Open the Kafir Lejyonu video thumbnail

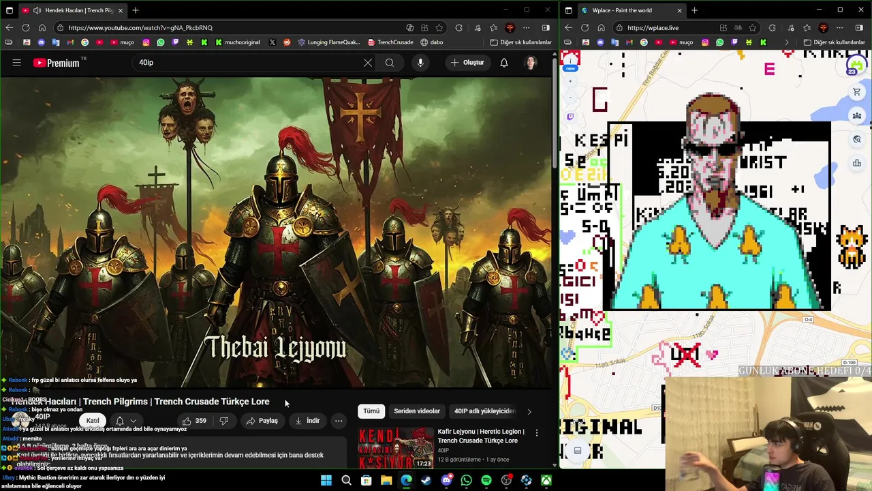pos(396,447)
